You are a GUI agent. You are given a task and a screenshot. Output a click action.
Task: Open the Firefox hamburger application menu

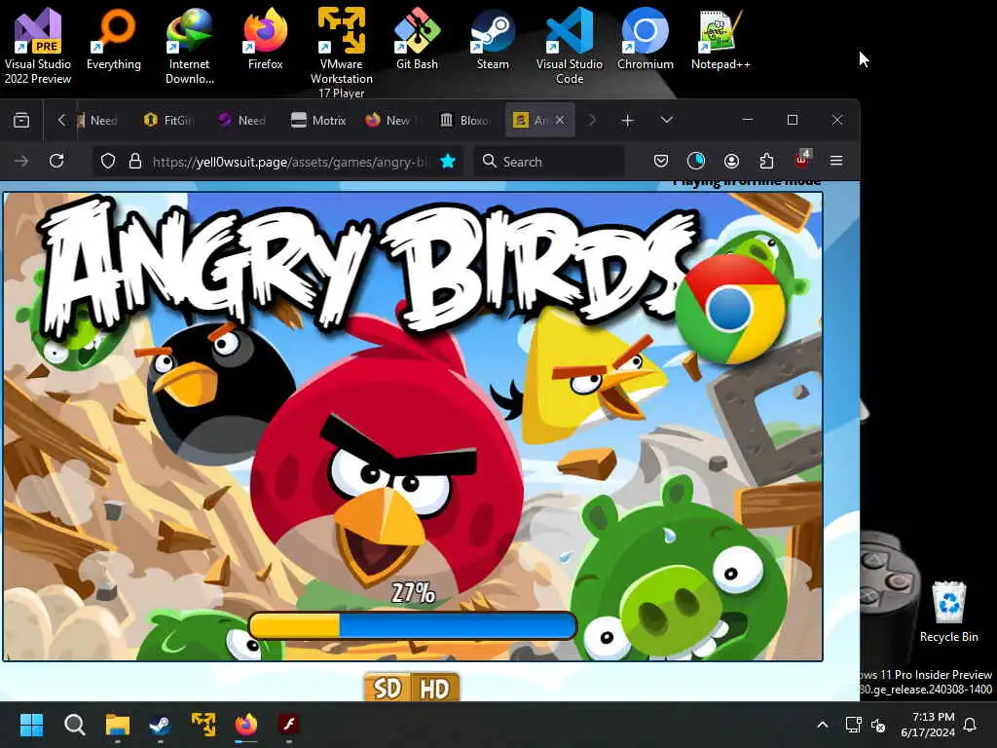(836, 162)
